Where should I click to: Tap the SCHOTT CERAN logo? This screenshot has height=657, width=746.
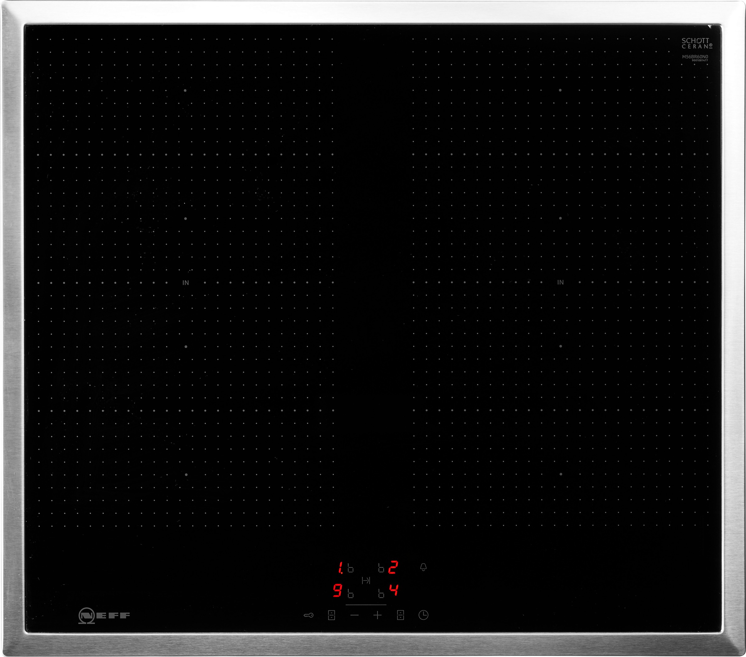[697, 43]
